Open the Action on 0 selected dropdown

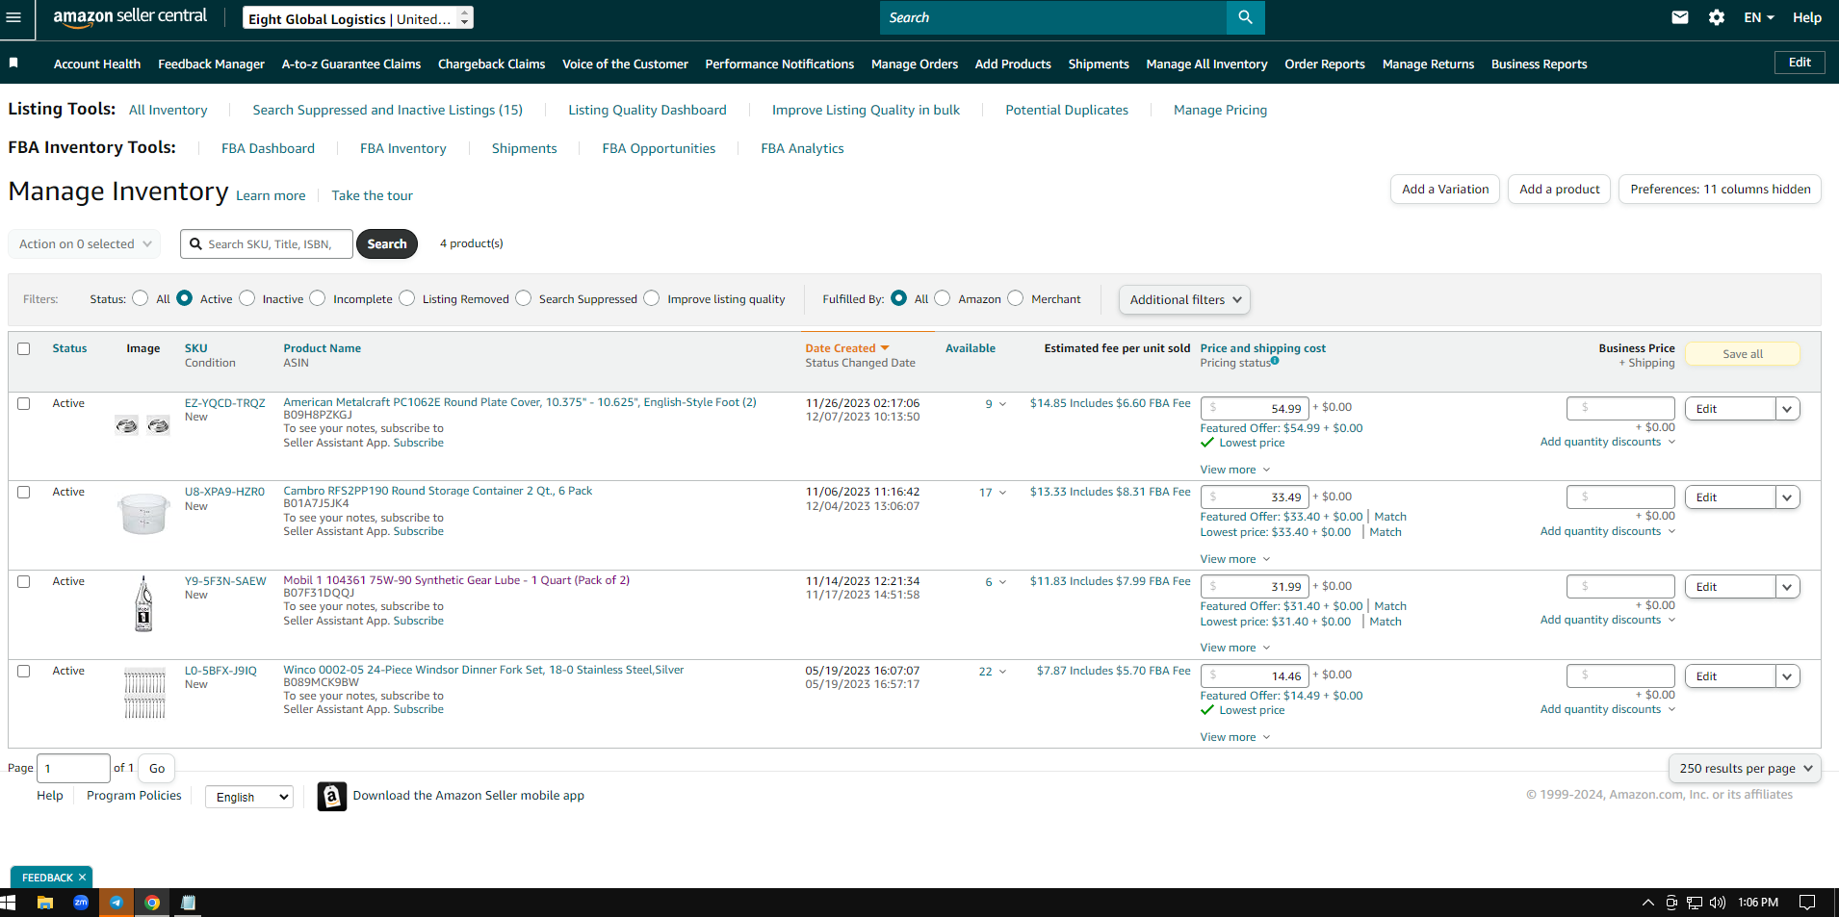click(x=85, y=243)
